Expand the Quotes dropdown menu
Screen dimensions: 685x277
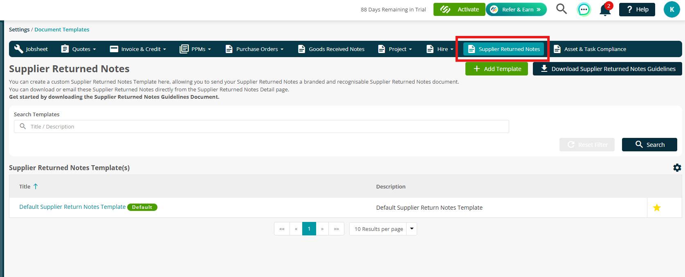coord(79,49)
